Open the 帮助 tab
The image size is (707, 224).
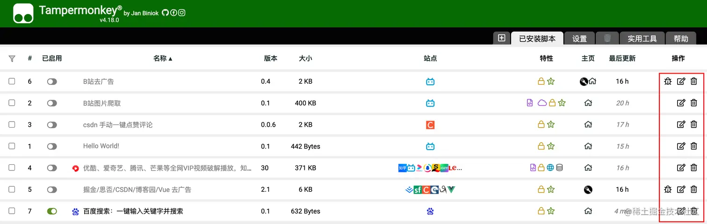coord(681,39)
